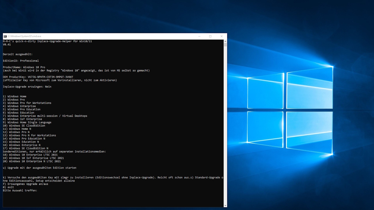374x210 pixels.
Task: Maximize the cmd.exe window
Action: click(x=210, y=36)
